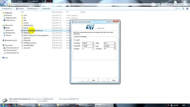
Task: Click the refresh icon beside the address bar
Action: point(159,5)
